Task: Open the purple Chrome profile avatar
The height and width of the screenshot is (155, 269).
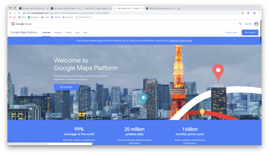Action: tap(254, 13)
